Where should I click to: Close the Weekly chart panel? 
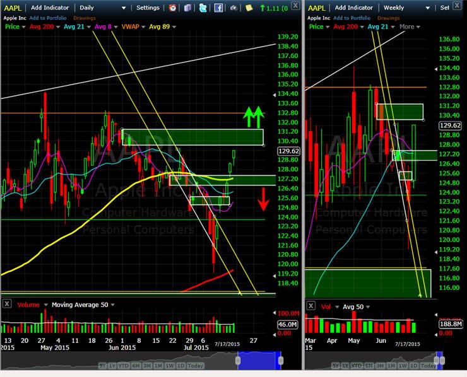pyautogui.click(x=457, y=5)
